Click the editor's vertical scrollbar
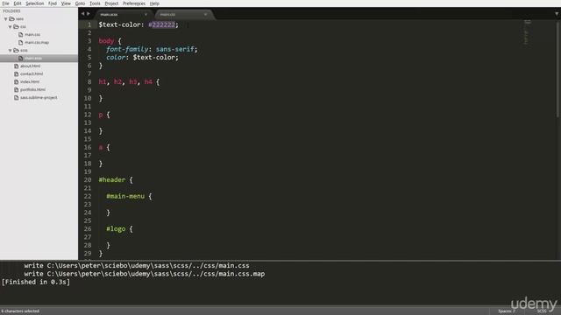 [x=558, y=70]
